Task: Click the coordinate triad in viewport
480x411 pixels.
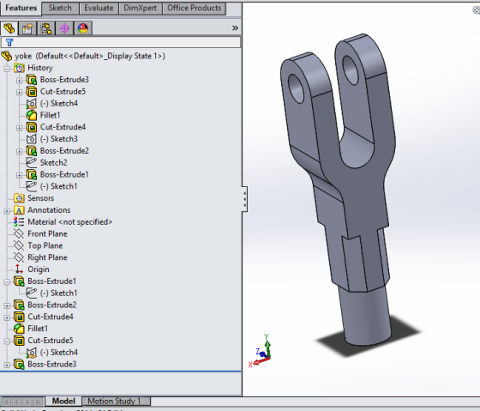Action: (x=261, y=352)
